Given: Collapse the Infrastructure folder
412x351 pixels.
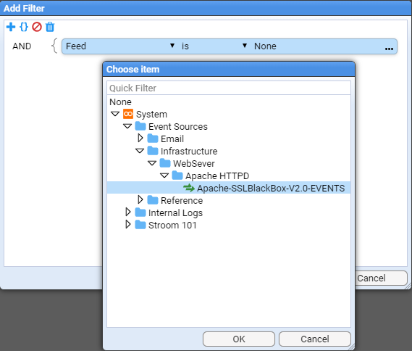Looking at the screenshot, I should [x=140, y=151].
